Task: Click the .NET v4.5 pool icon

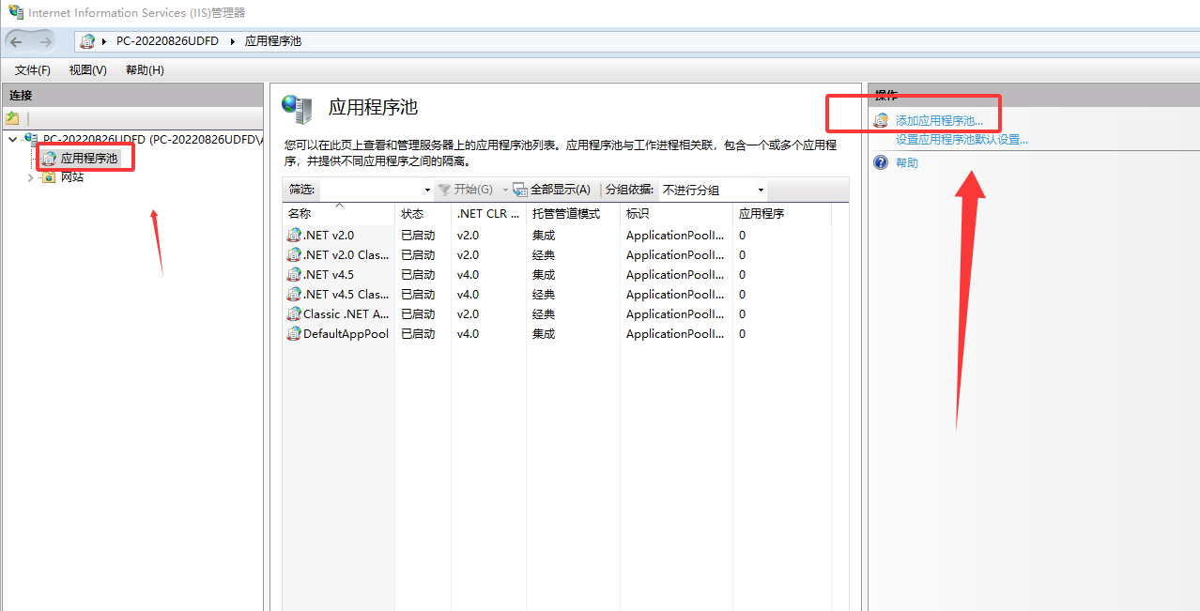Action: (x=294, y=274)
